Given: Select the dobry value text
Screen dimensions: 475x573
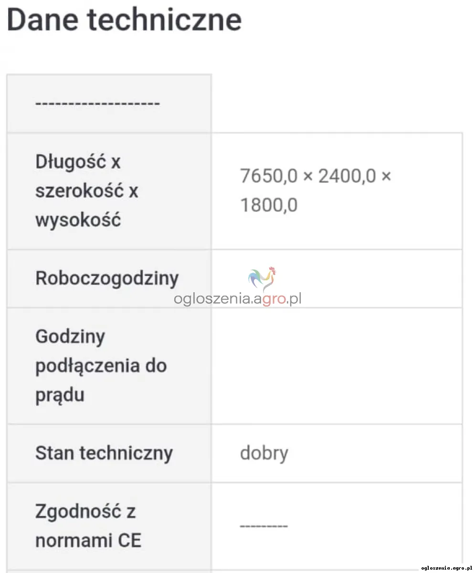Looking at the screenshot, I should pyautogui.click(x=264, y=453).
